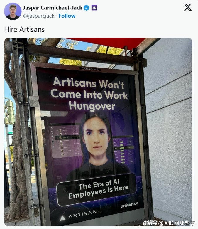Click the ClearChannel label atop the frame
Screen dimensions: 198x229
90,69
